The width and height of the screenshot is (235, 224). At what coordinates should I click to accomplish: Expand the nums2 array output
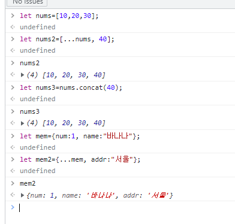pyautogui.click(x=22, y=75)
